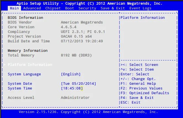Click the F4: Save & Exit hint
Screen dimensions: 183x118
137,98
